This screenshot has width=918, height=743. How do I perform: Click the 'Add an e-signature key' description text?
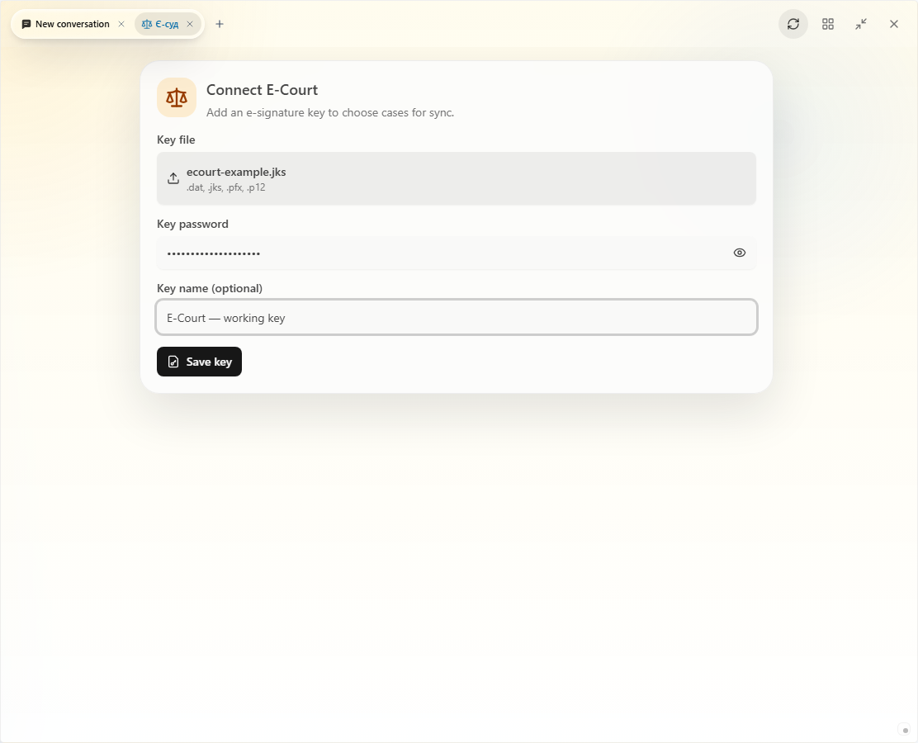(x=330, y=112)
